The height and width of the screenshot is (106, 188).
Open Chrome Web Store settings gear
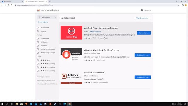[x=142, y=10]
